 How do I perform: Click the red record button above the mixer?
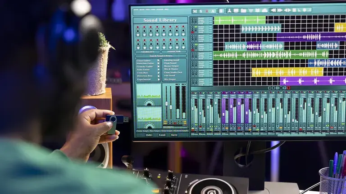point(289,88)
